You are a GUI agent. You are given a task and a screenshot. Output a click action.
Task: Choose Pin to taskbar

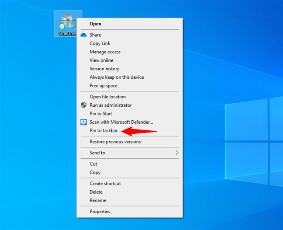(130, 130)
